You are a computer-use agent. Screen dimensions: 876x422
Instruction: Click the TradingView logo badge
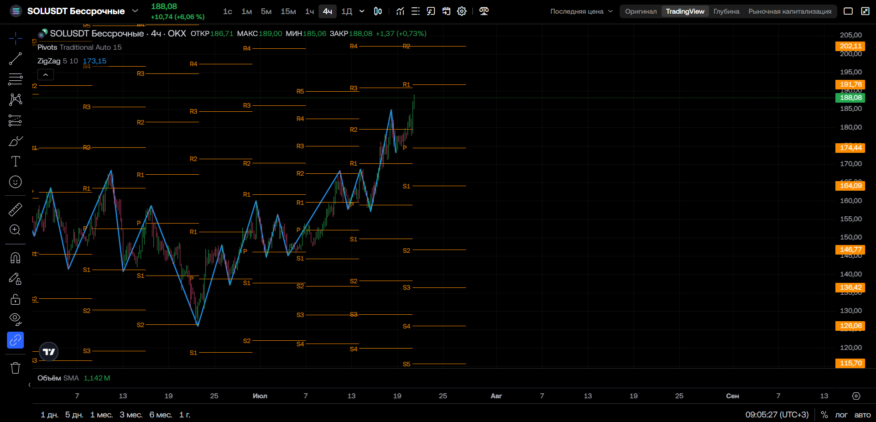[x=49, y=352]
